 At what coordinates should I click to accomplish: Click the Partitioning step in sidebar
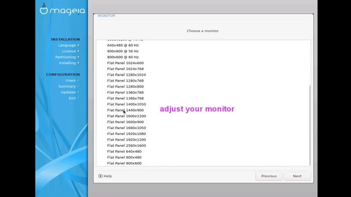[66, 57]
